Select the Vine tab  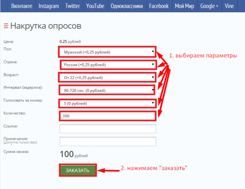tap(229, 6)
